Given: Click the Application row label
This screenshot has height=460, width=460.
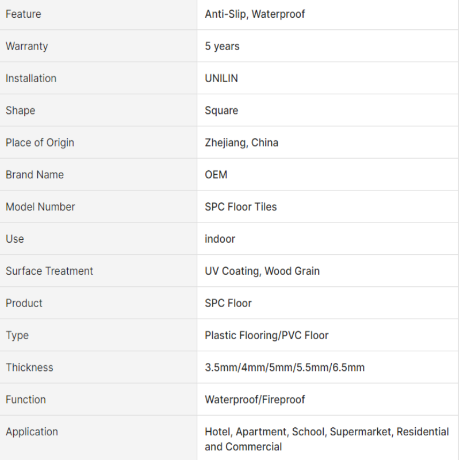Looking at the screenshot, I should [x=32, y=432].
